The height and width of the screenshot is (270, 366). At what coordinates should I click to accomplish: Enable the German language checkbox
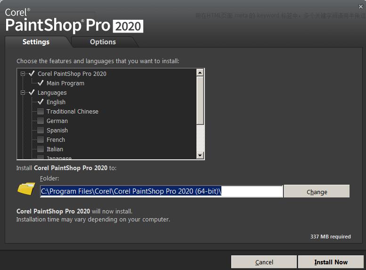point(41,121)
